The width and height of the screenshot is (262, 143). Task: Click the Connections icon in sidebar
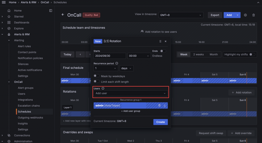(x=9, y=135)
